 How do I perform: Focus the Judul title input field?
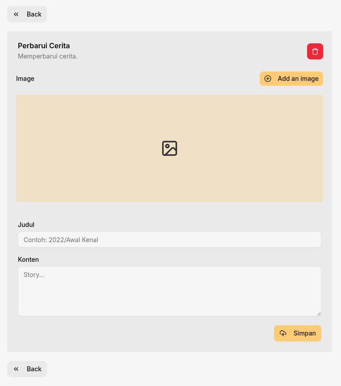(170, 239)
